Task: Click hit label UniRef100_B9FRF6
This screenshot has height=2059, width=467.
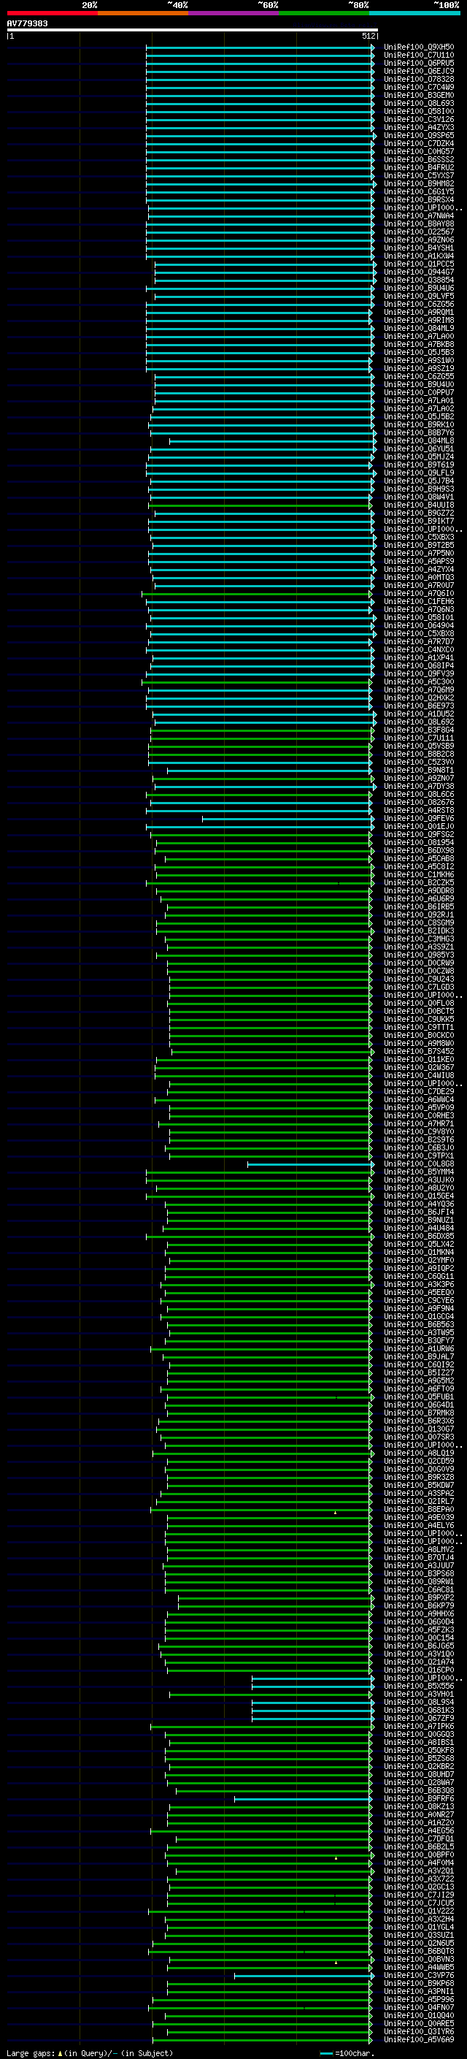Action: [419, 1798]
